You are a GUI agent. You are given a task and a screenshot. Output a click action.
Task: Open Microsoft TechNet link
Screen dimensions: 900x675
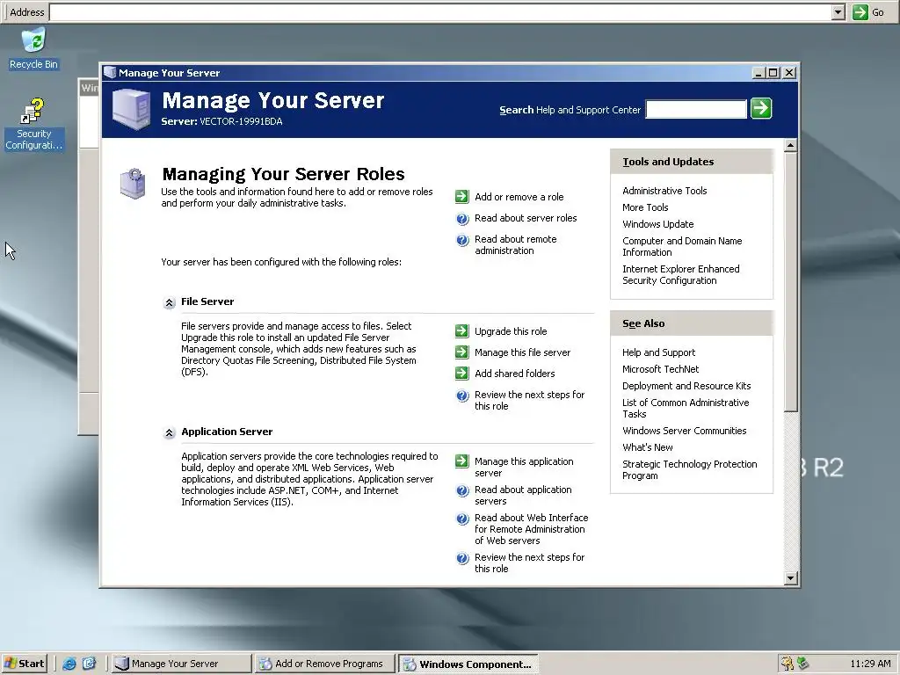click(660, 369)
